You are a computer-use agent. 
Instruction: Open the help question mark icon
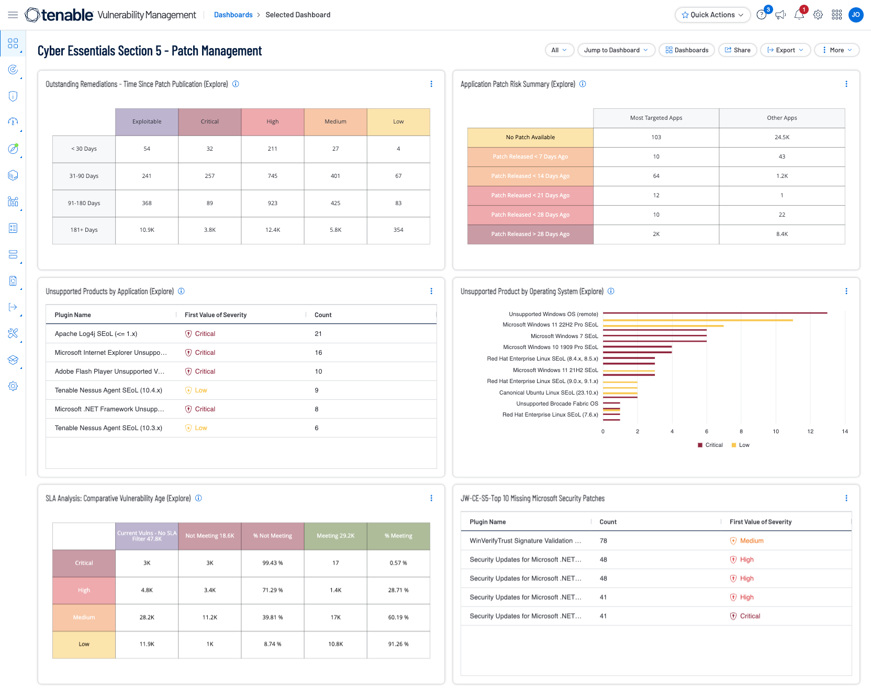click(762, 15)
